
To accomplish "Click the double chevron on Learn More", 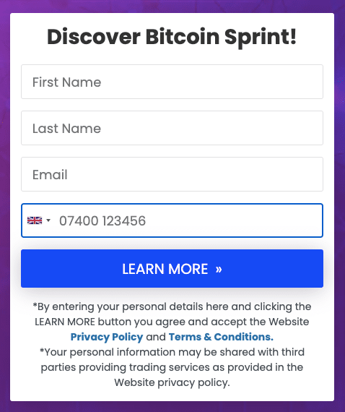I will (x=219, y=269).
